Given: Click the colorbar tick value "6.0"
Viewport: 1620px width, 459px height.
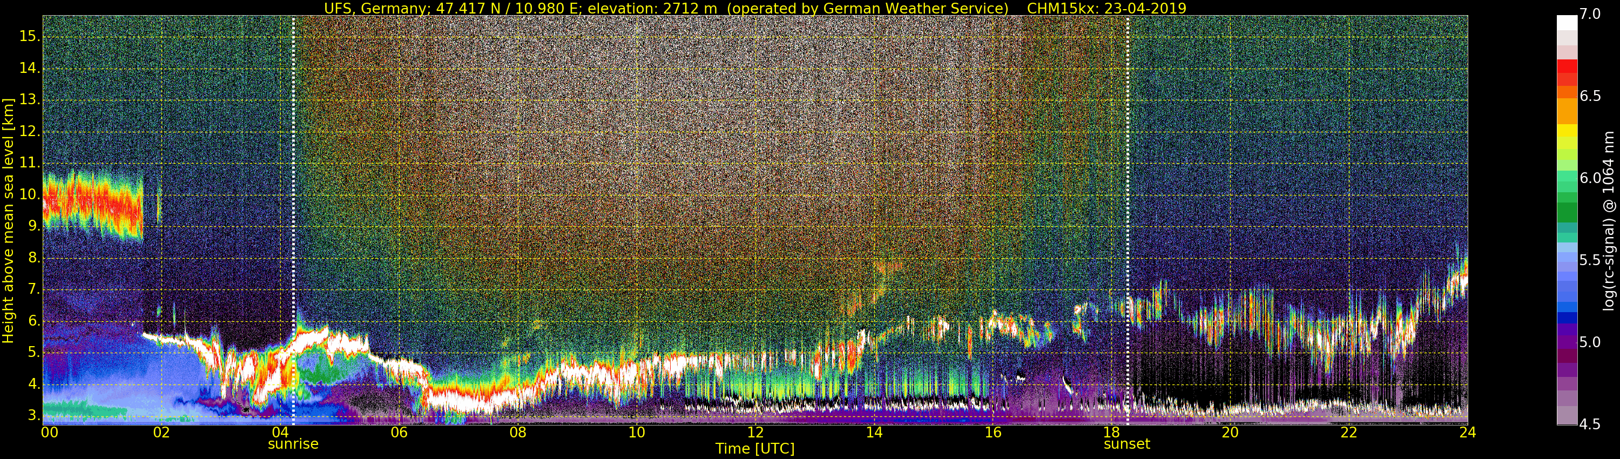Looking at the screenshot, I should 1590,179.
